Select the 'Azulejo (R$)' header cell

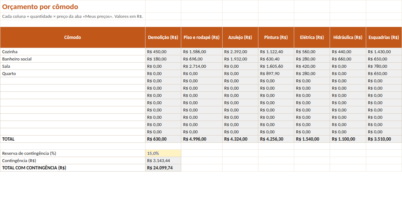(240, 37)
